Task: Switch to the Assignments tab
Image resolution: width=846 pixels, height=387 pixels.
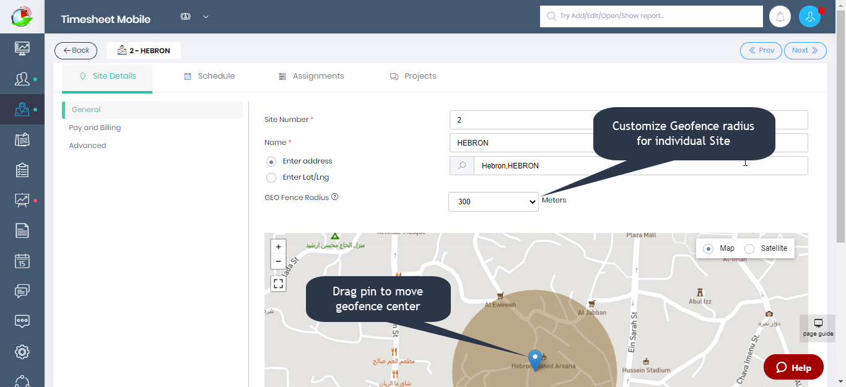Action: point(311,76)
